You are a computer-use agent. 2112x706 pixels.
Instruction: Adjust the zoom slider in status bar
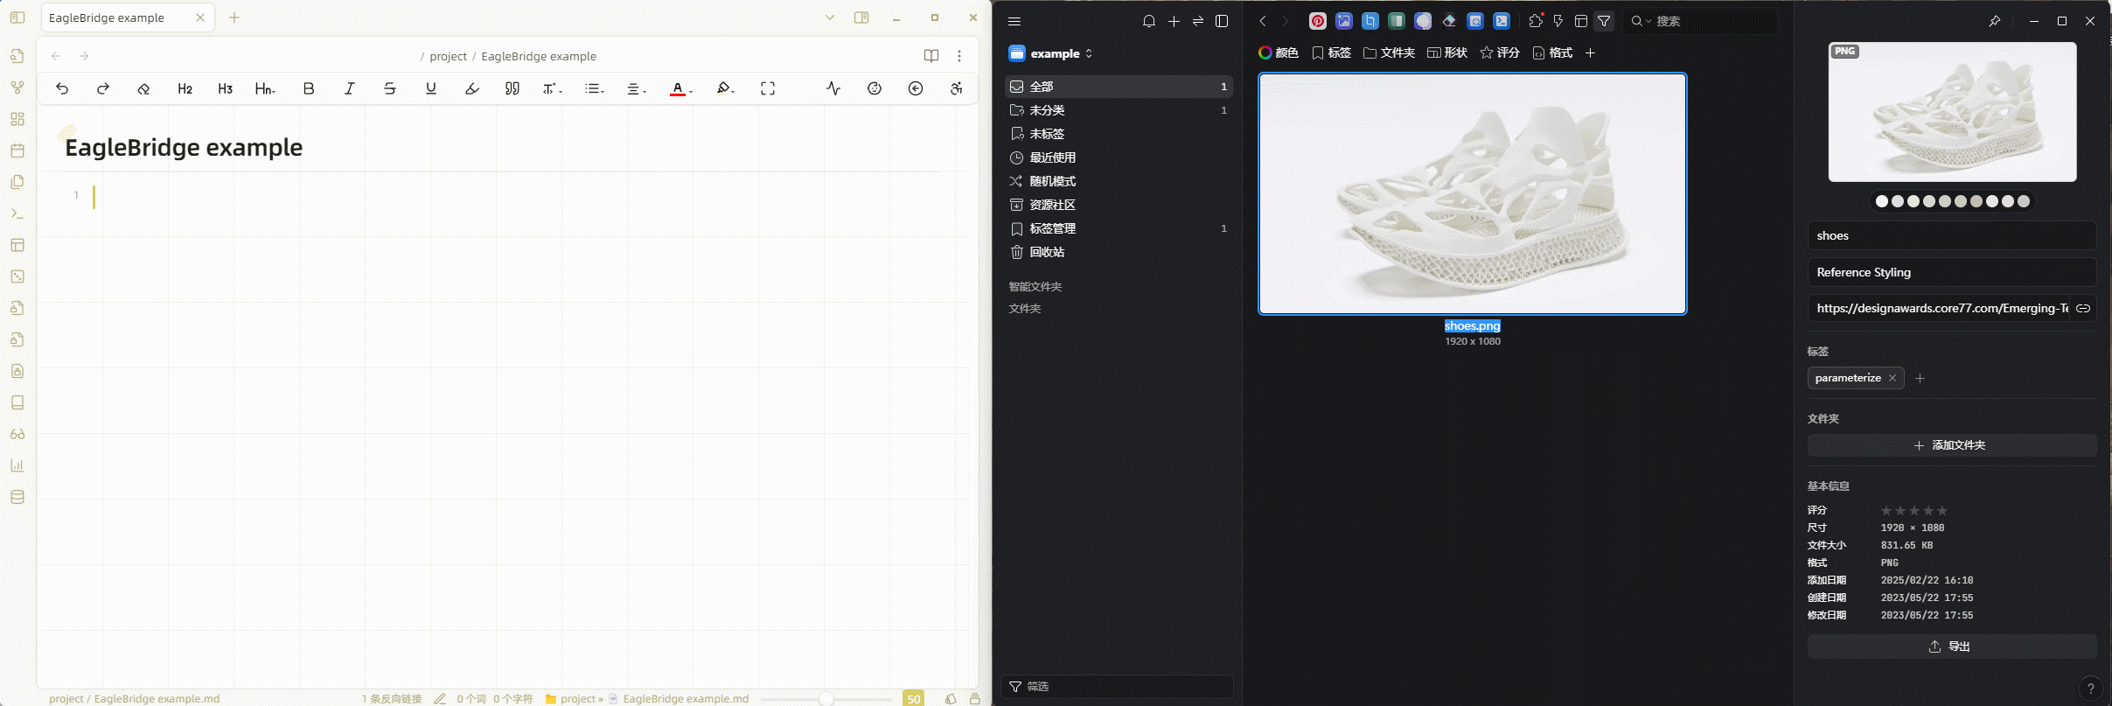[826, 699]
